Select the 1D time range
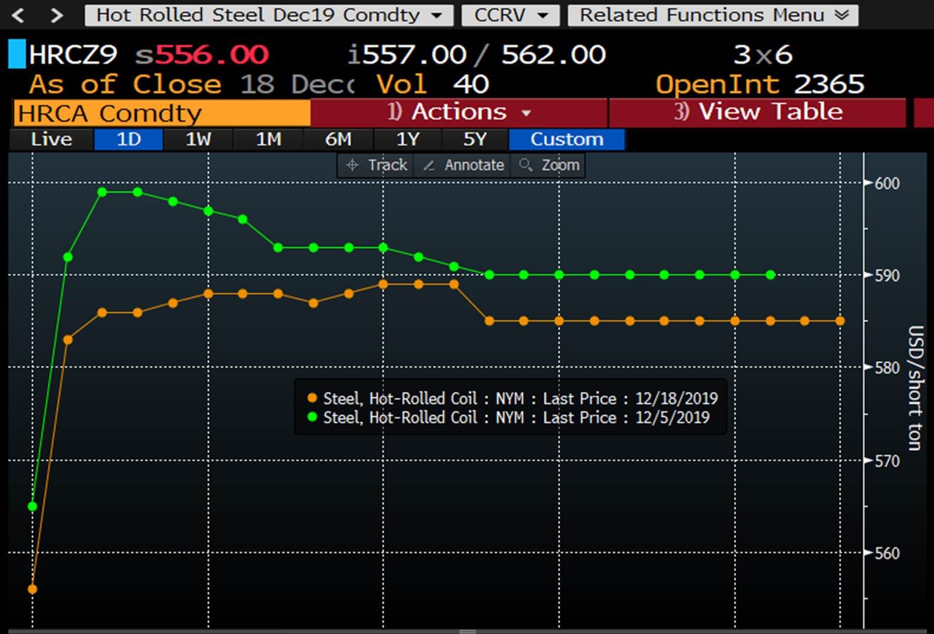The width and height of the screenshot is (934, 634). point(128,139)
